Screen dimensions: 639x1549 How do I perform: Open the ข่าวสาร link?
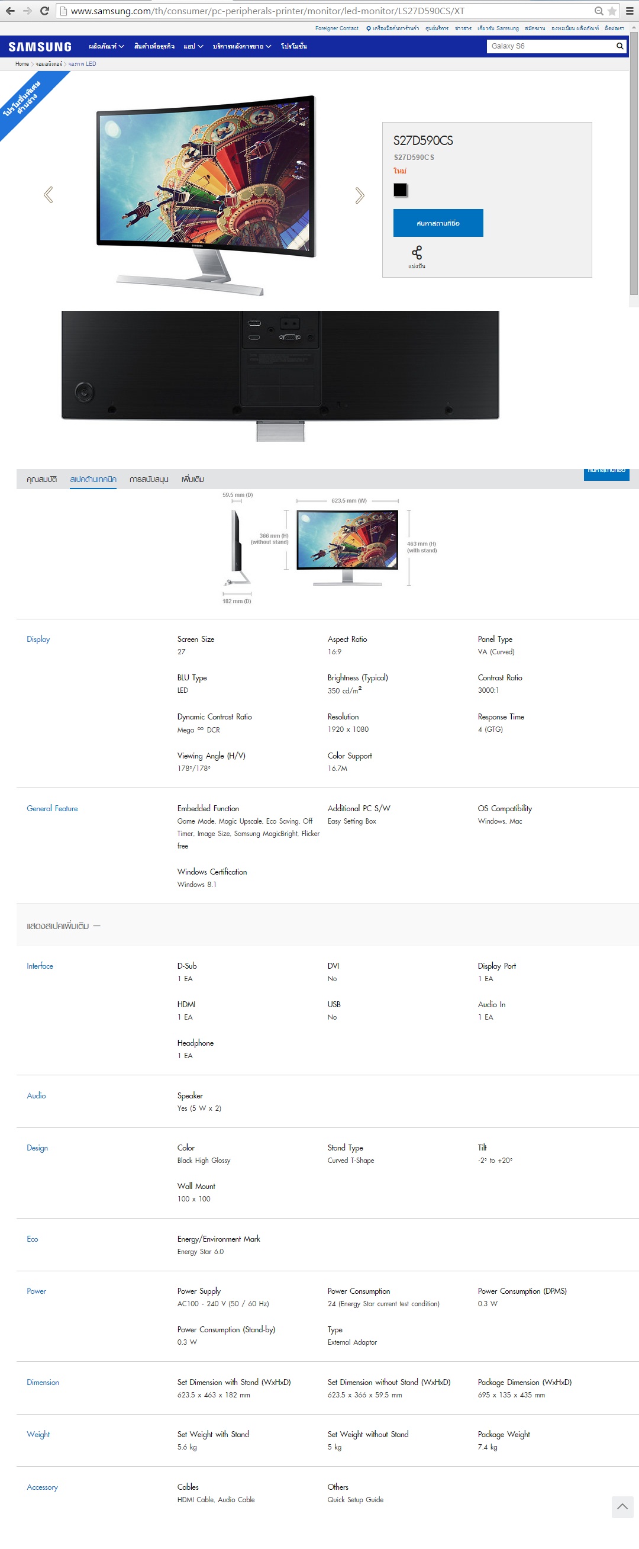(x=463, y=28)
